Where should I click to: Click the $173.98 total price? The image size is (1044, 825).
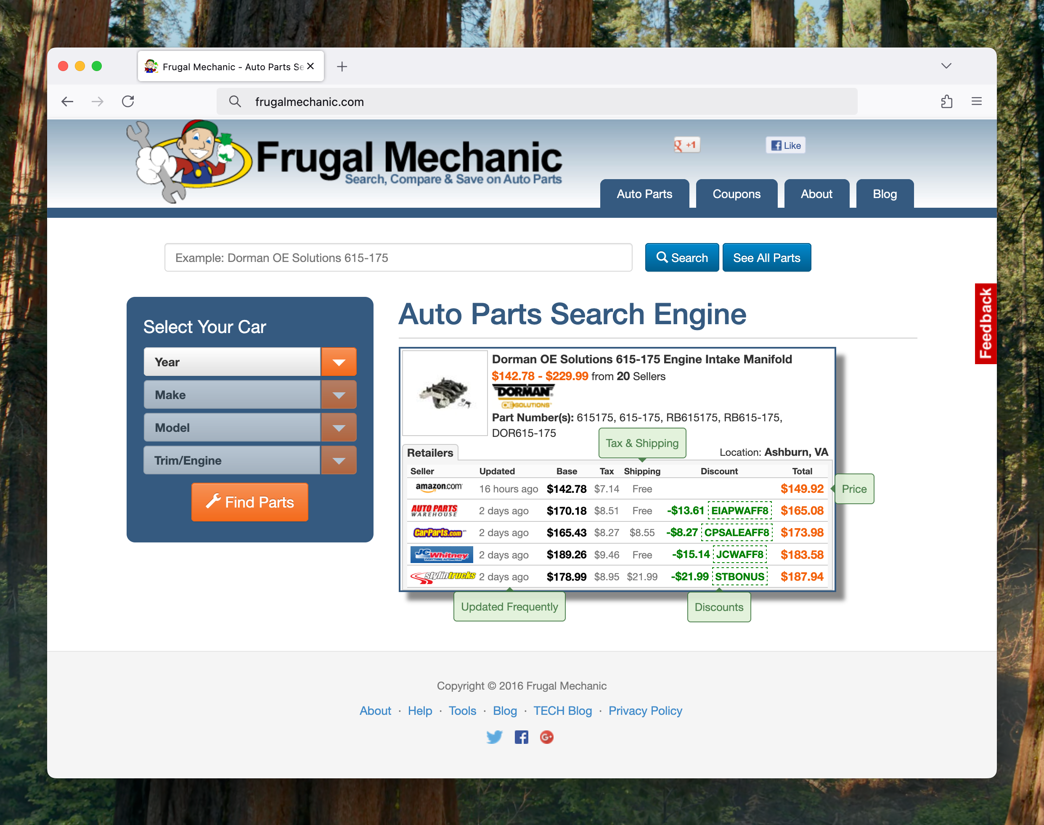802,532
